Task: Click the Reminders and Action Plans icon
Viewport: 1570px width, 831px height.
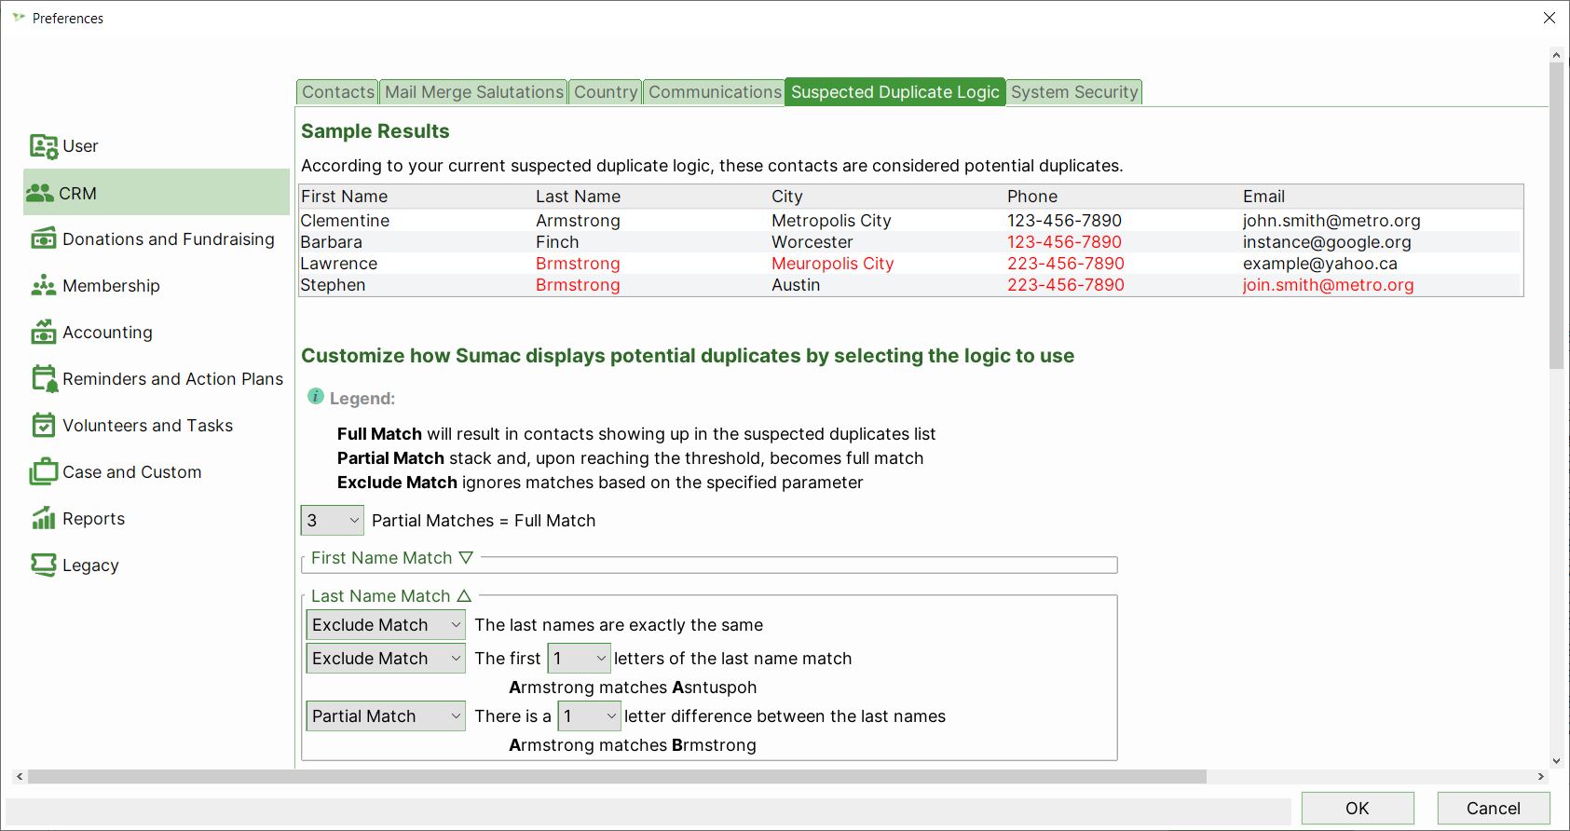Action: (44, 378)
